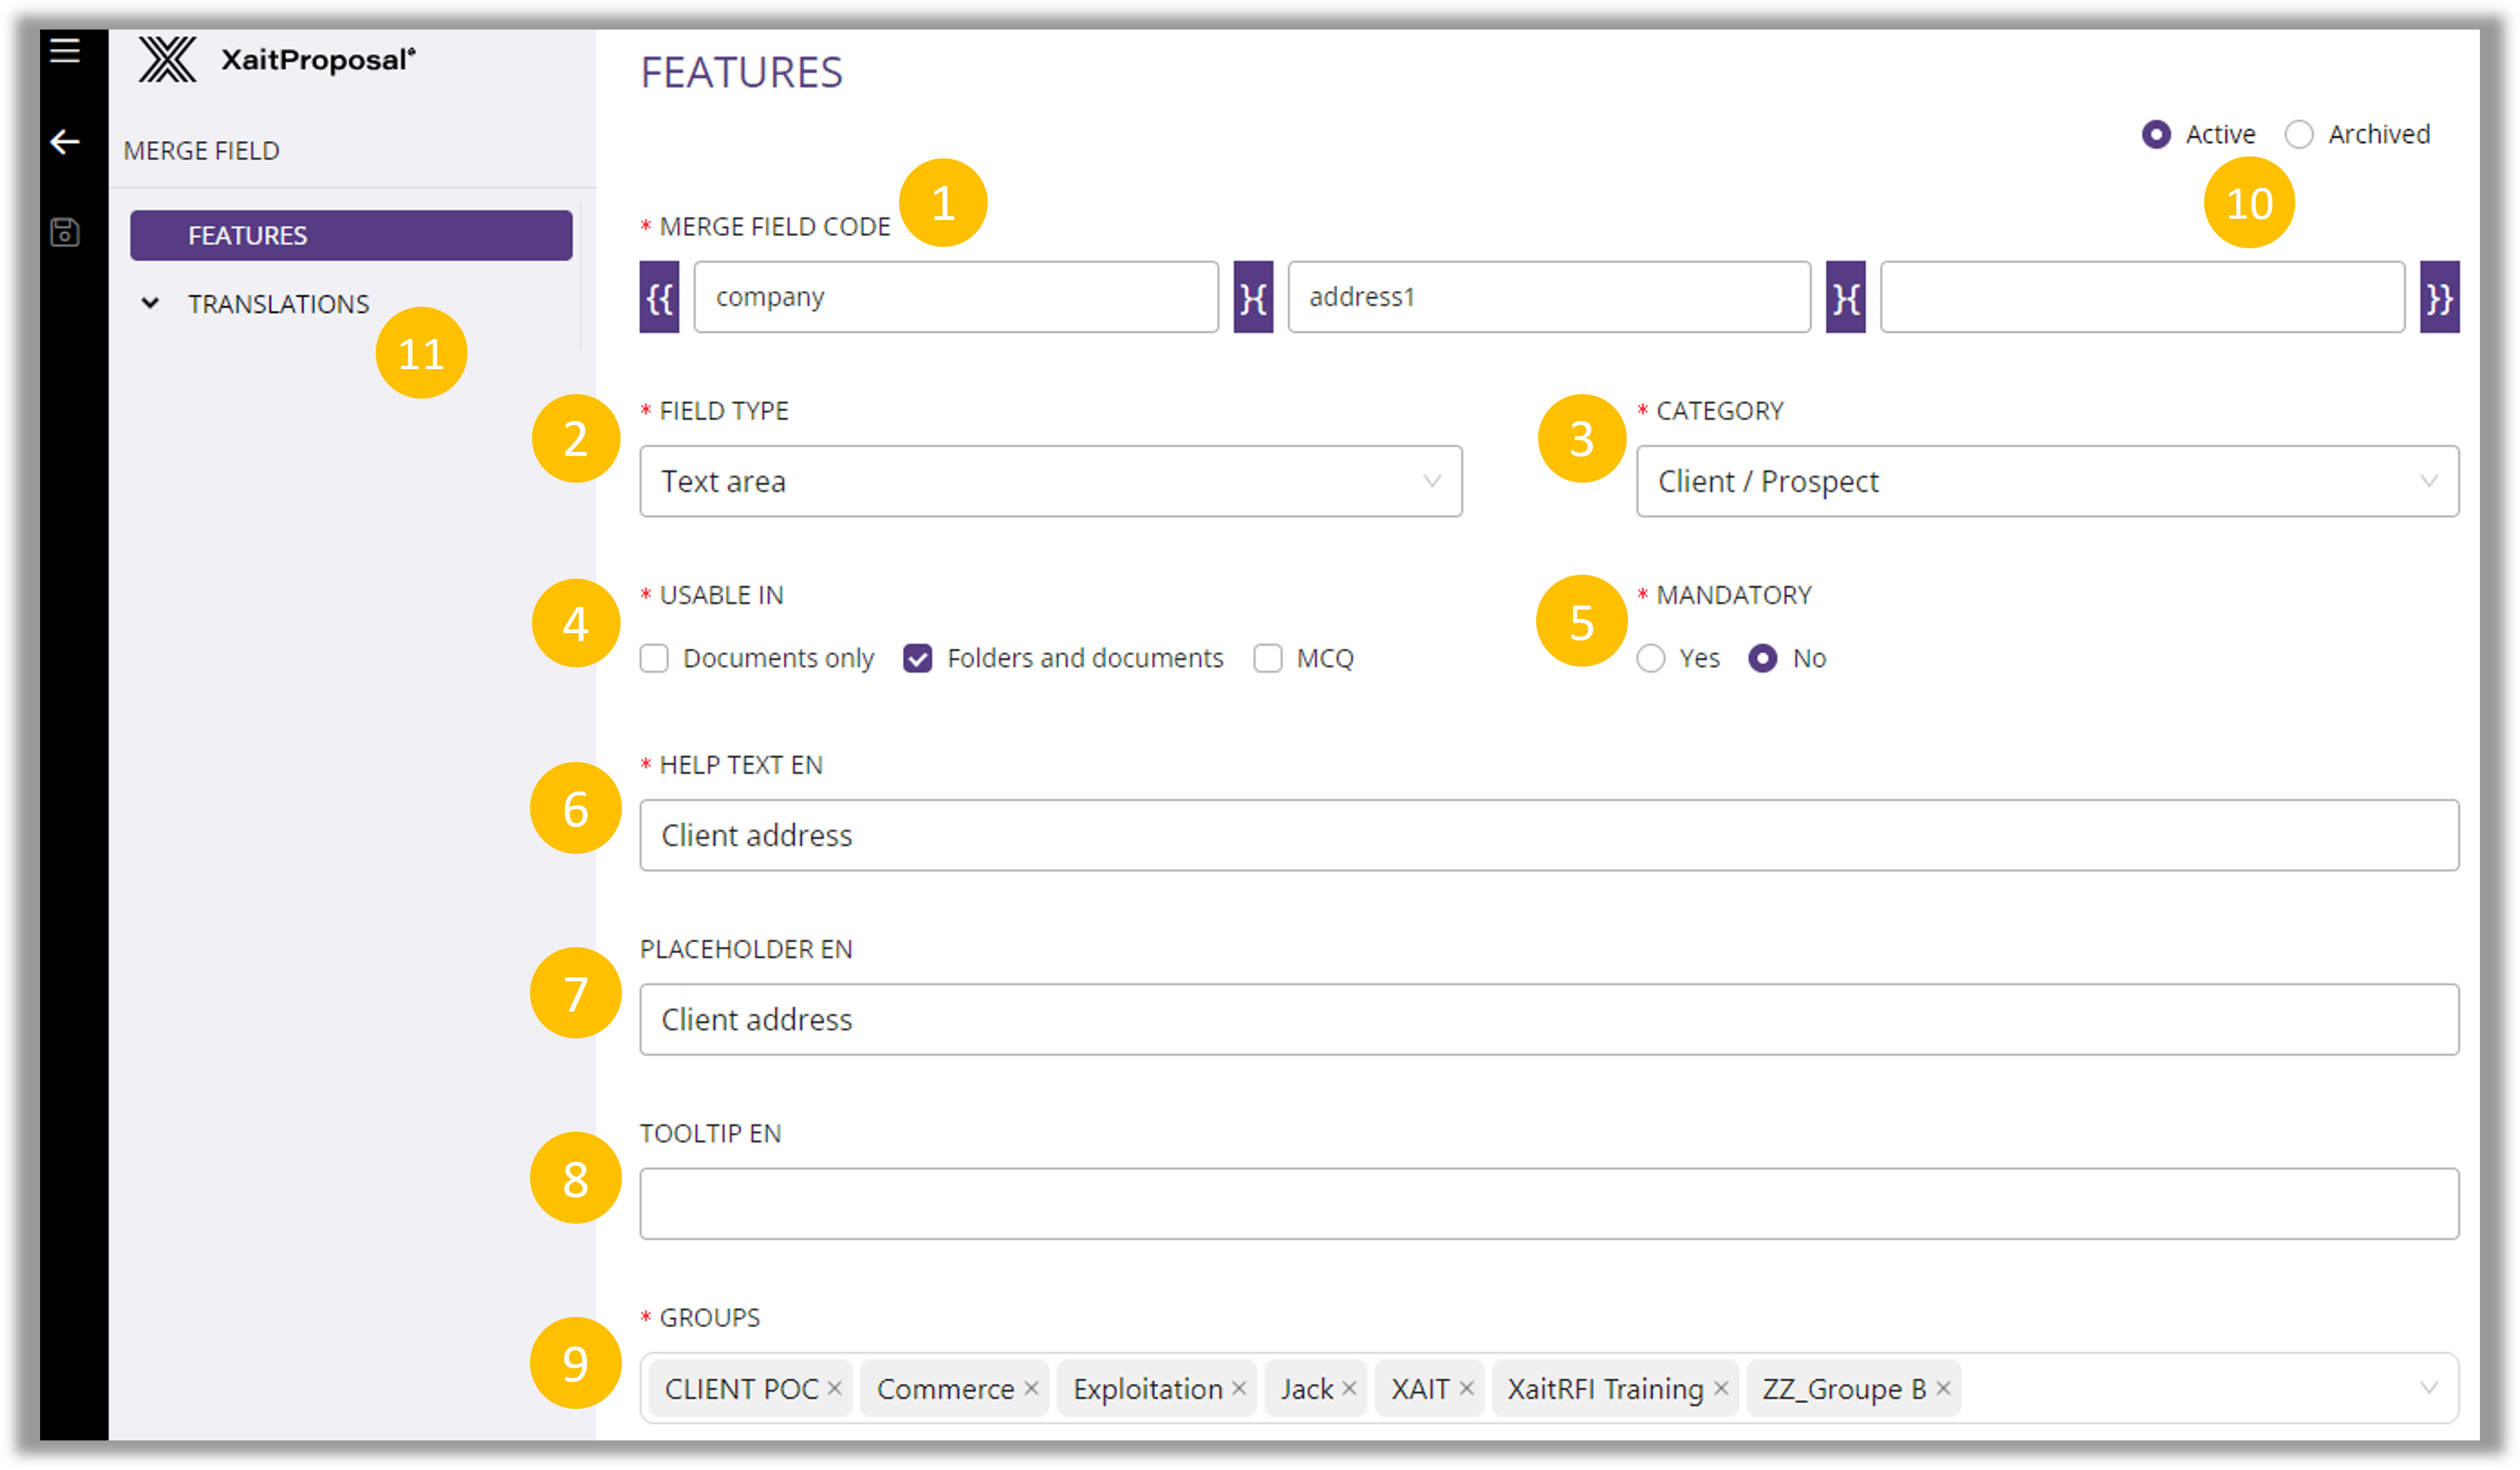This screenshot has height=1470, width=2520.
Task: Remove the CLIENT POC group tag
Action: point(835,1388)
